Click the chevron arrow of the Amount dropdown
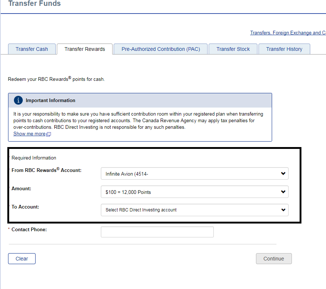Image resolution: width=326 pixels, height=289 pixels. (283, 192)
